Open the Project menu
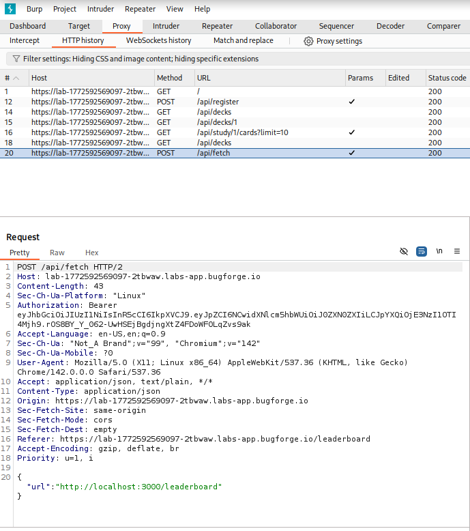This screenshot has width=470, height=531. (65, 9)
